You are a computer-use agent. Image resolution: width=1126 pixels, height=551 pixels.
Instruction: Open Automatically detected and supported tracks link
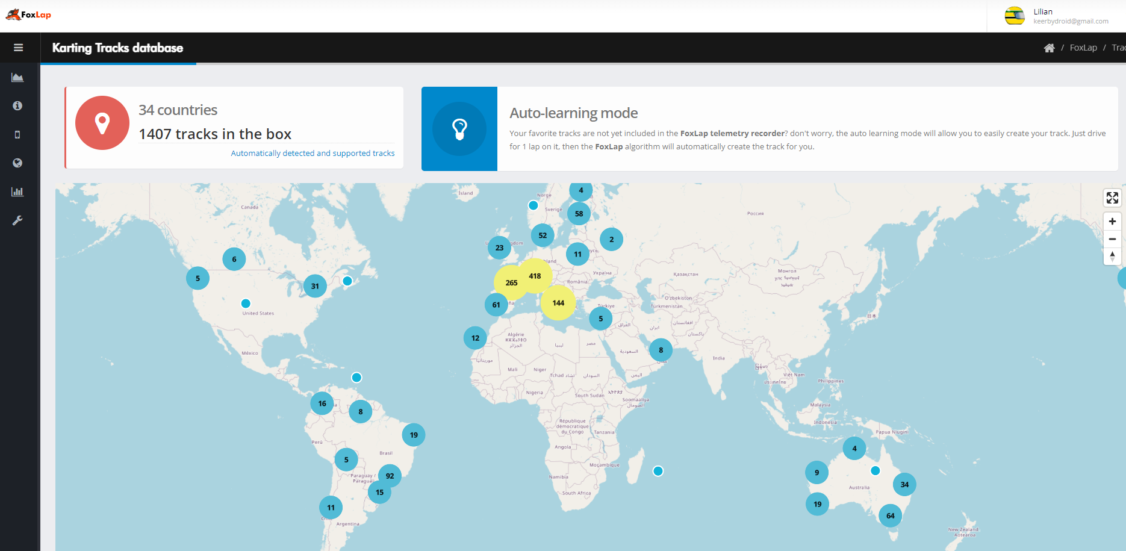313,154
